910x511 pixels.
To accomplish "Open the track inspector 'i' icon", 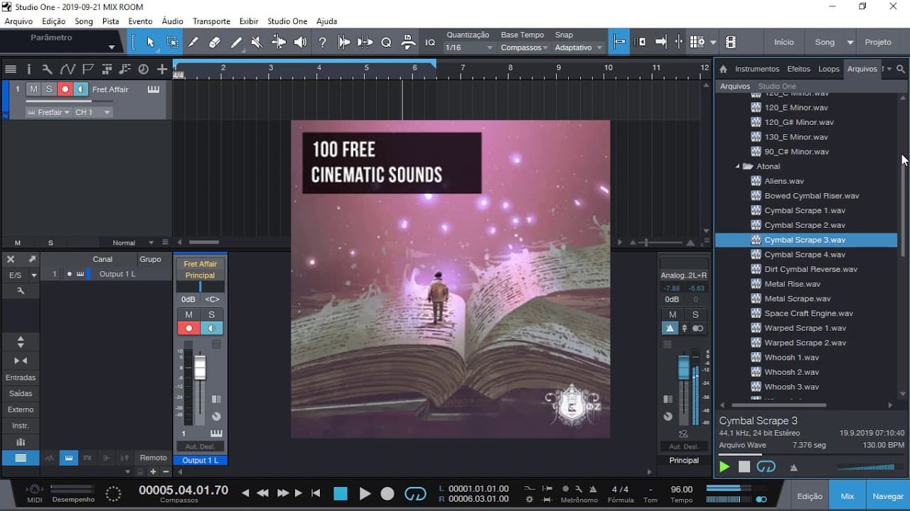I will coord(28,69).
